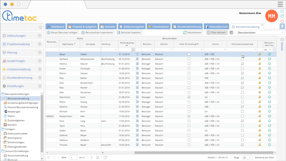
Task: Click the active status icon for Mooshammer
Action: (x=269, y=59)
